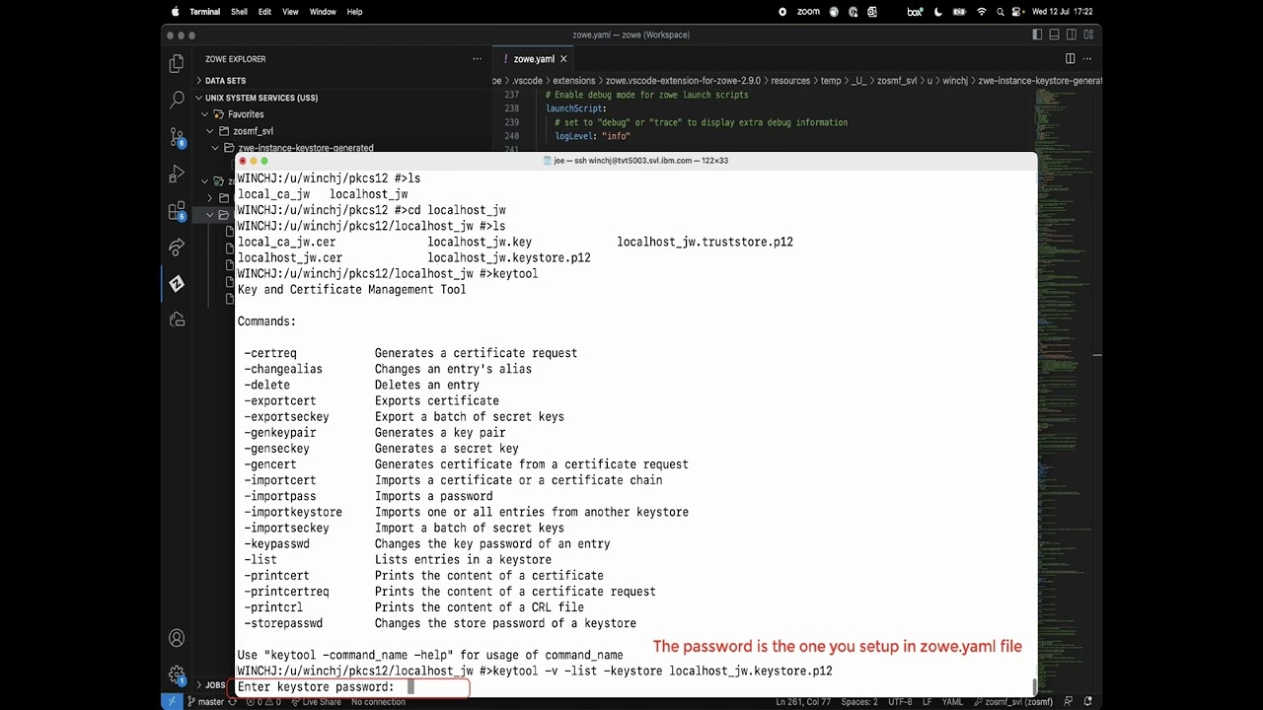Open the Edit menu

264,12
